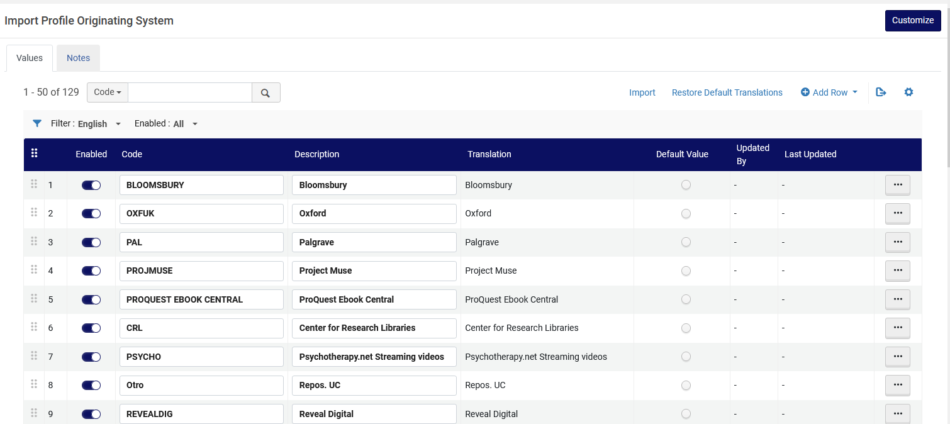The height and width of the screenshot is (424, 950).
Task: Toggle the CRL enabled switch
Action: (x=91, y=328)
